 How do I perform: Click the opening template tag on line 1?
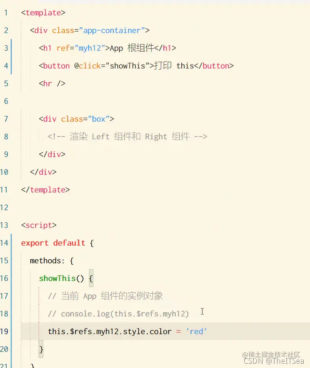click(x=43, y=13)
